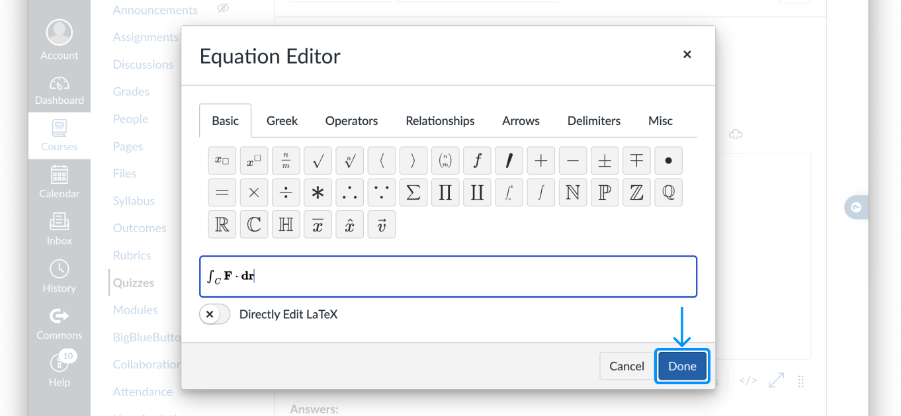Open Quizzes in course menu
This screenshot has height=416, width=901.
click(x=134, y=282)
